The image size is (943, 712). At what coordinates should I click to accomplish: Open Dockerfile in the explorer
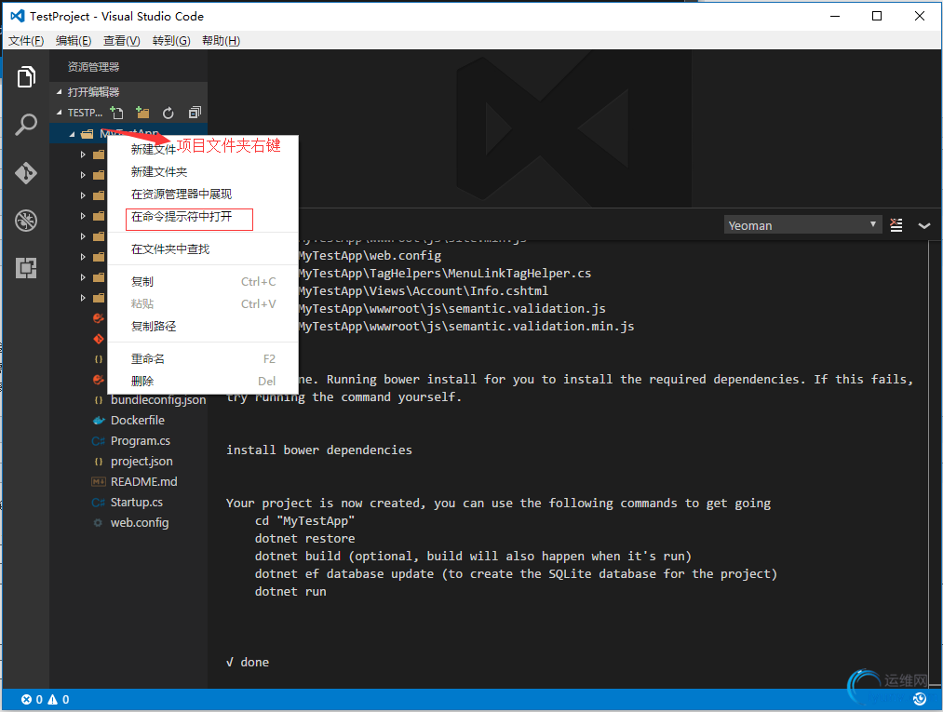pos(137,421)
